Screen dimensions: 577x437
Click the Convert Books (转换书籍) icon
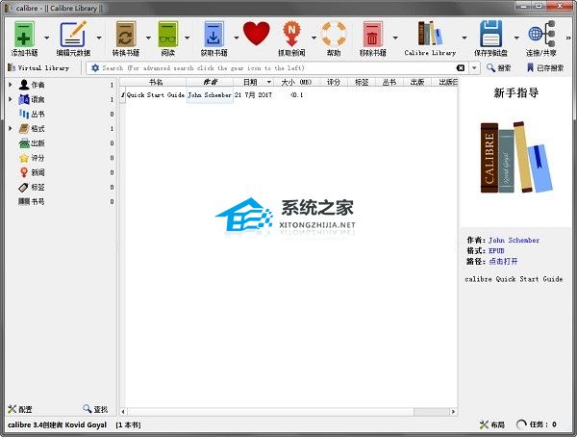[125, 34]
